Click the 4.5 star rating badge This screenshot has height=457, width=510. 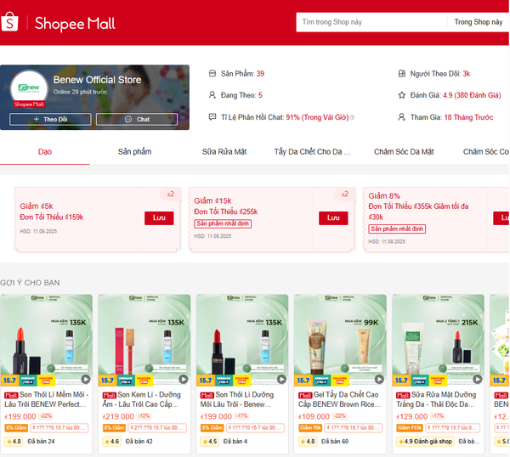(x=209, y=442)
